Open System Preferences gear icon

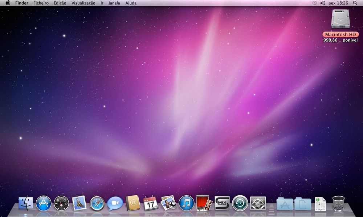tap(258, 203)
